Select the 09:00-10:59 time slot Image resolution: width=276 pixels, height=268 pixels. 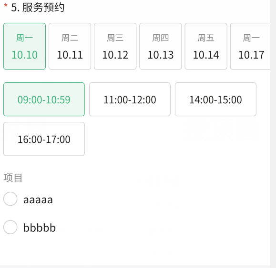(x=44, y=99)
